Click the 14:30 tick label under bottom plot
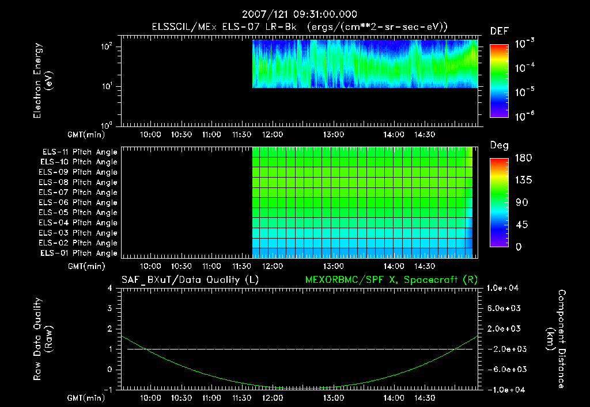This screenshot has height=407, width=590. pyautogui.click(x=425, y=398)
